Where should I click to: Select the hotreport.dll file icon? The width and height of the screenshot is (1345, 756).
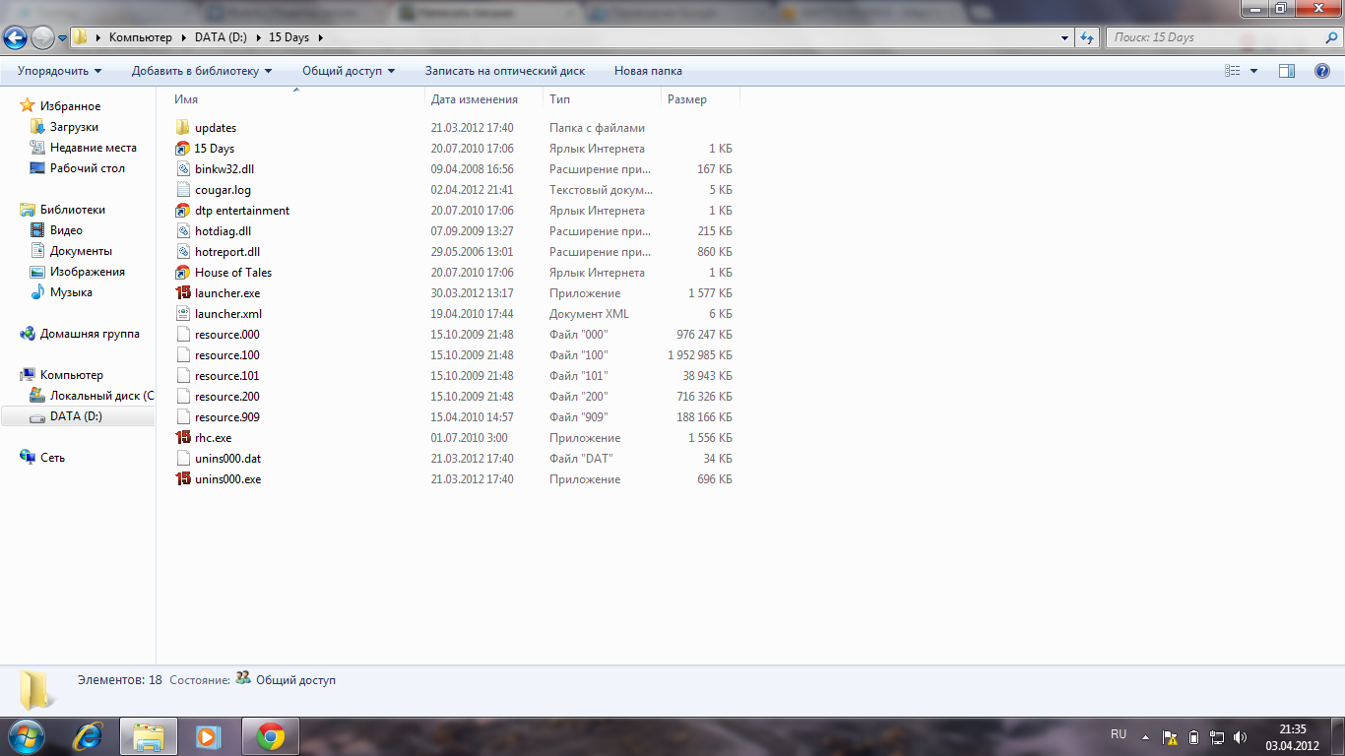click(182, 252)
